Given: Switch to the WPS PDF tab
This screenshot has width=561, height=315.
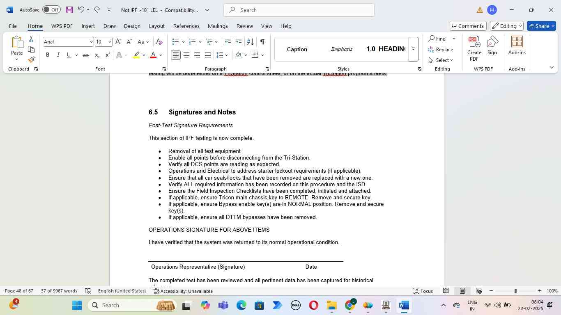Looking at the screenshot, I should [62, 26].
